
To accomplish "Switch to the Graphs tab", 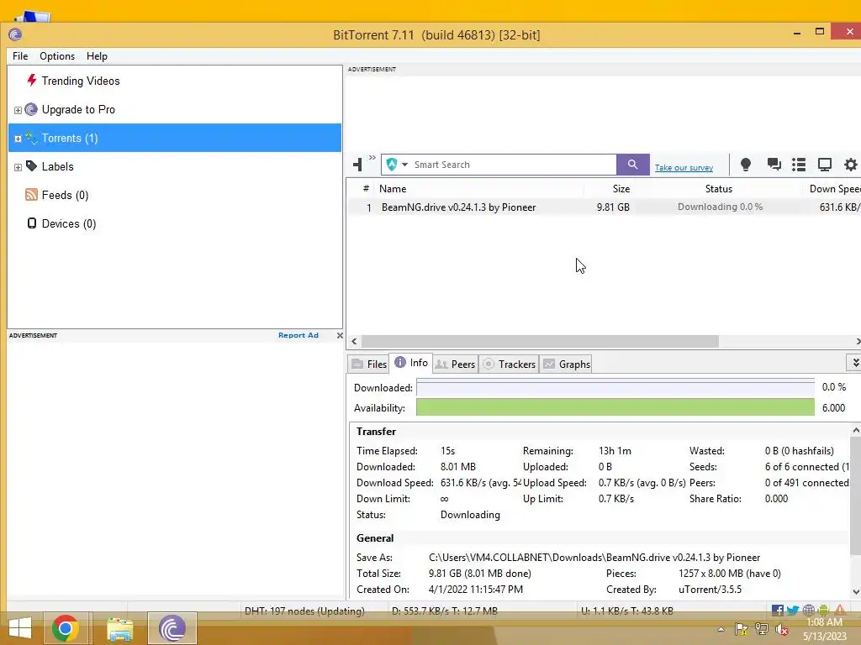I will 566,364.
